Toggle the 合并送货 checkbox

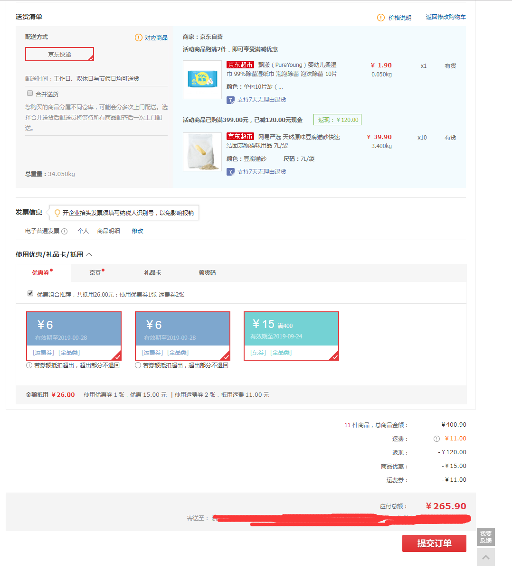point(30,93)
